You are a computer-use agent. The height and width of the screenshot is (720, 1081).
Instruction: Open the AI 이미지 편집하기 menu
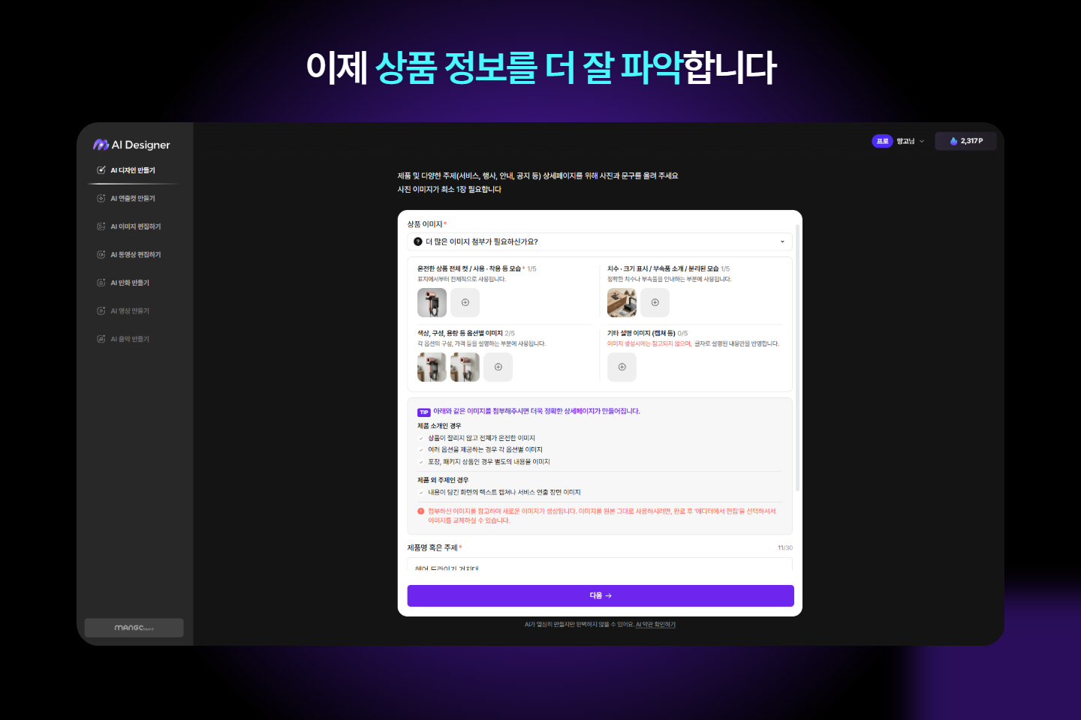point(129,226)
